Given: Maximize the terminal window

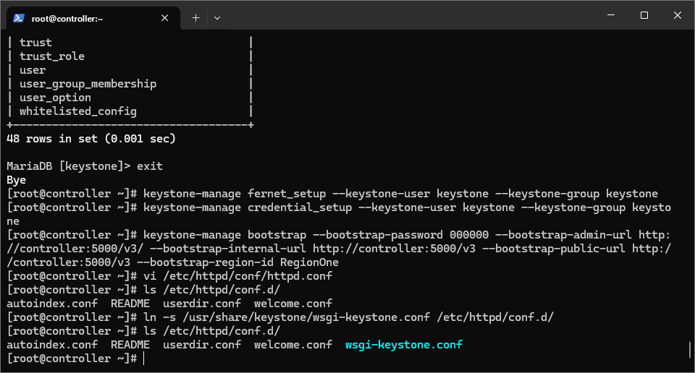Looking at the screenshot, I should pyautogui.click(x=644, y=15).
